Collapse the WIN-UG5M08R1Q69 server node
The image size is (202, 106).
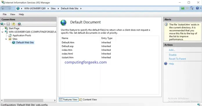(x=2, y=32)
